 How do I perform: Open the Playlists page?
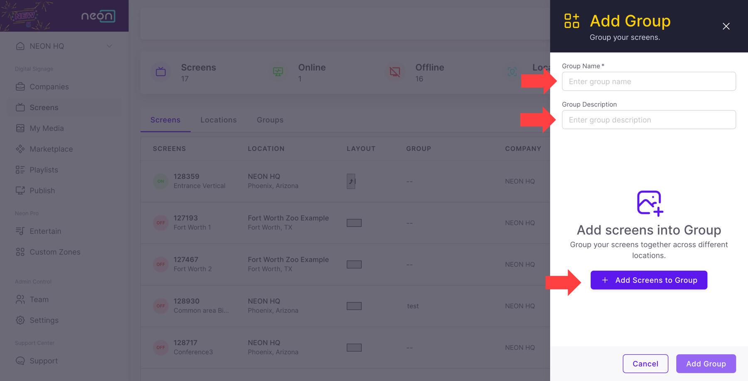(x=44, y=170)
